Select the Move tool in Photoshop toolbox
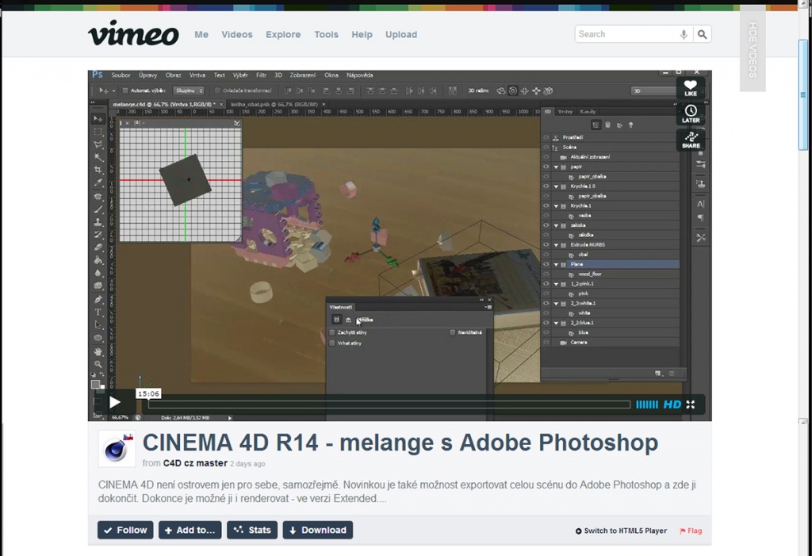Viewport: 812px width, 556px height. point(98,119)
